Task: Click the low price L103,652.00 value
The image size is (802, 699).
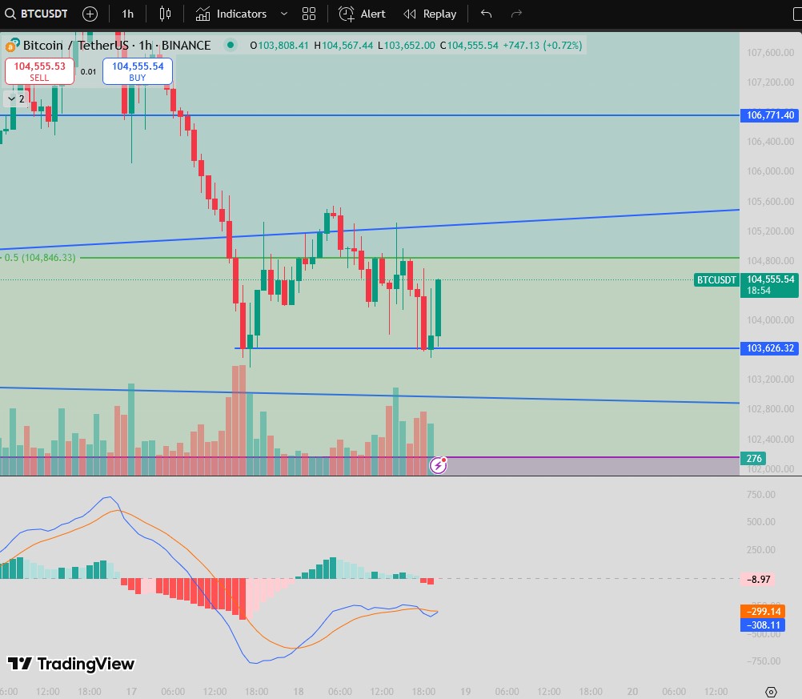Action: (x=407, y=46)
